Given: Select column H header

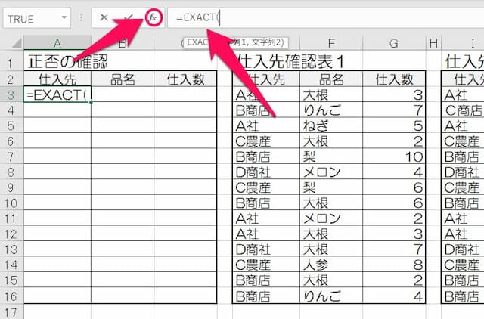Looking at the screenshot, I should click(x=433, y=43).
